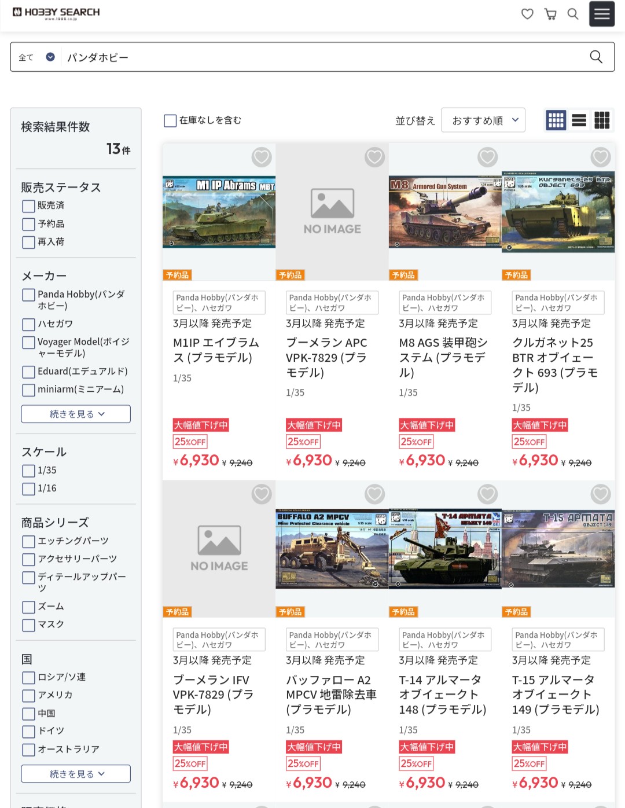The width and height of the screenshot is (625, 808).
Task: Check the 再入荷 status filter
Action: point(28,242)
